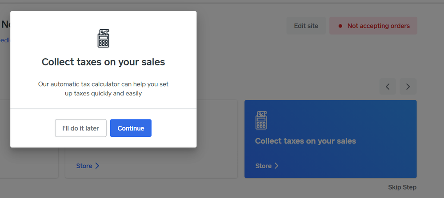Image resolution: width=444 pixels, height=198 pixels.
Task: Advance to the next setup step arrow
Action: click(x=408, y=87)
